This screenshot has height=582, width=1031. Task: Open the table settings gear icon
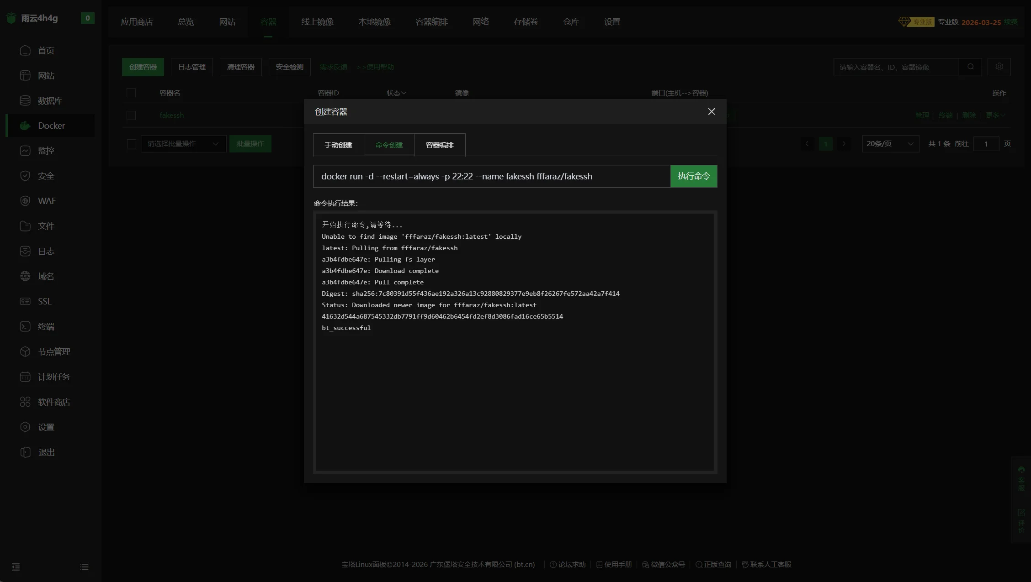pos(999,67)
